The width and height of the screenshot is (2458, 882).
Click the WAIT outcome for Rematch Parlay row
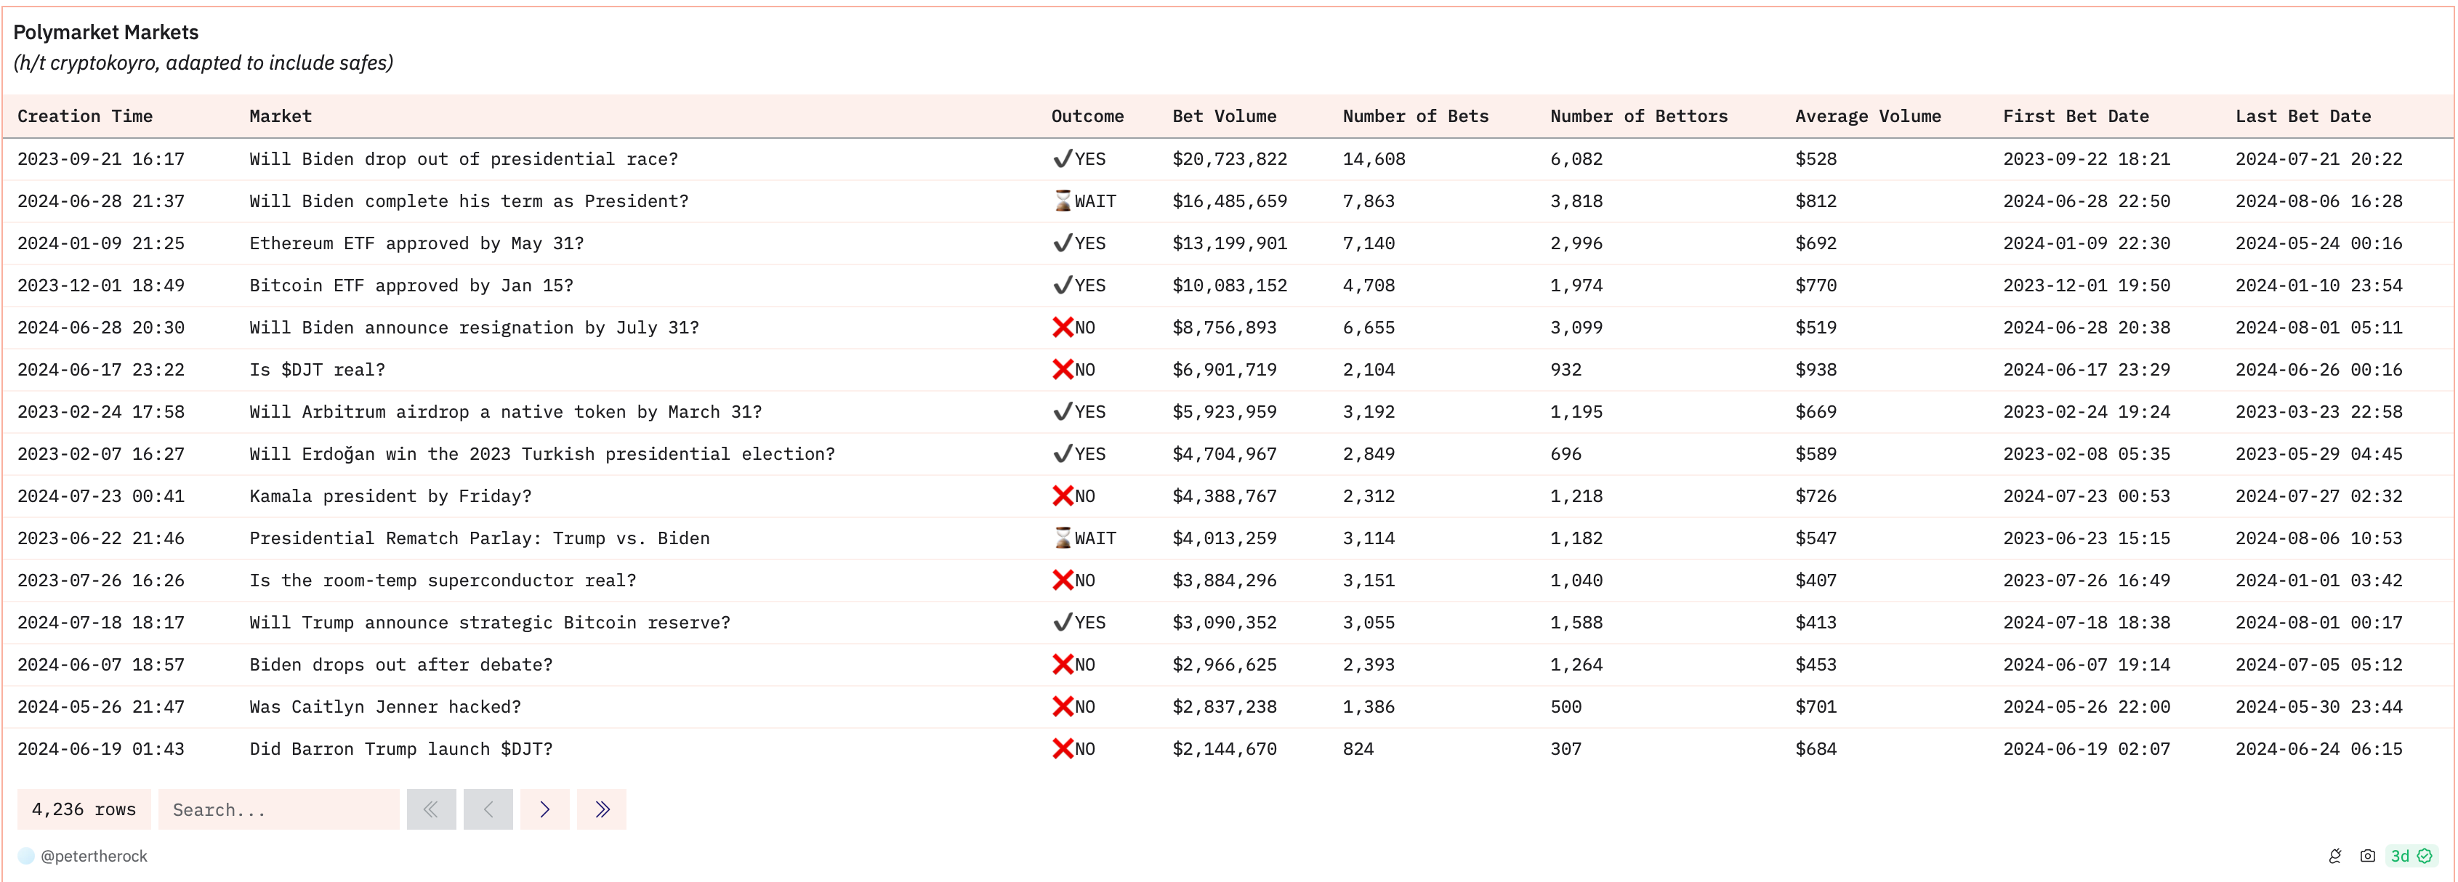tap(1085, 539)
